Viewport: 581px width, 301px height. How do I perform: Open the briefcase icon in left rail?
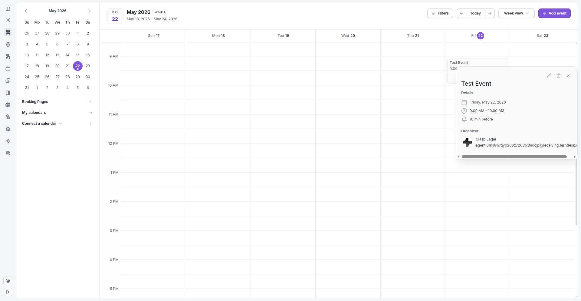8,68
